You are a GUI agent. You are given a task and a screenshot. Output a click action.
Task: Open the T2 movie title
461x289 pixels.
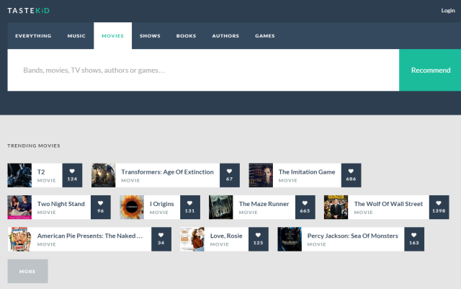click(41, 172)
